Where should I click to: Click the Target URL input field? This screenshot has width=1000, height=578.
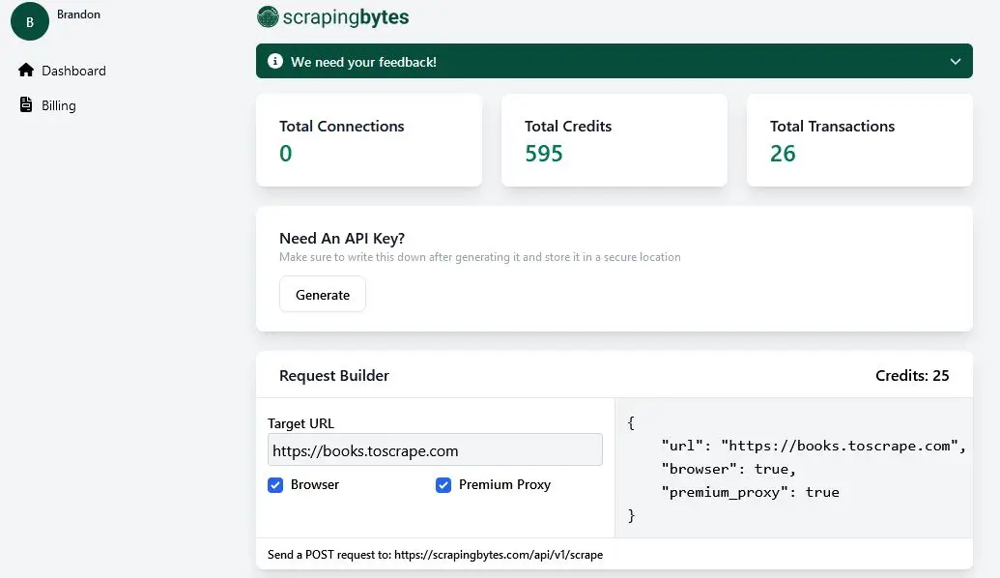pos(435,450)
